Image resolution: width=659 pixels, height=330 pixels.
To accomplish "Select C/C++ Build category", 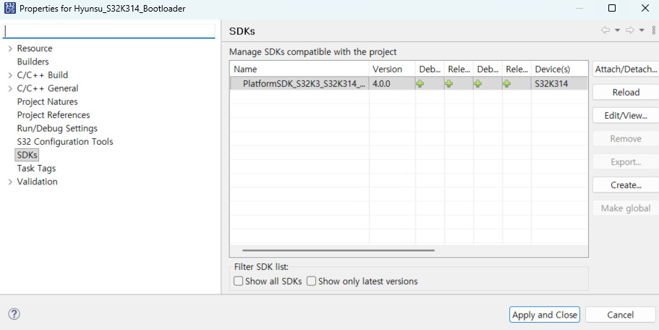I will click(43, 75).
